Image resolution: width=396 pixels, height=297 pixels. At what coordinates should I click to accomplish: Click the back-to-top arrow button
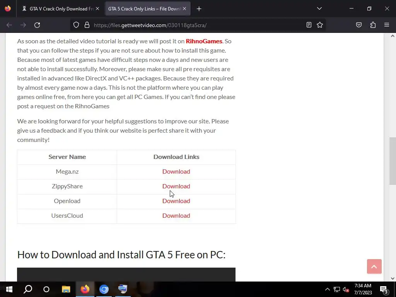(x=374, y=266)
